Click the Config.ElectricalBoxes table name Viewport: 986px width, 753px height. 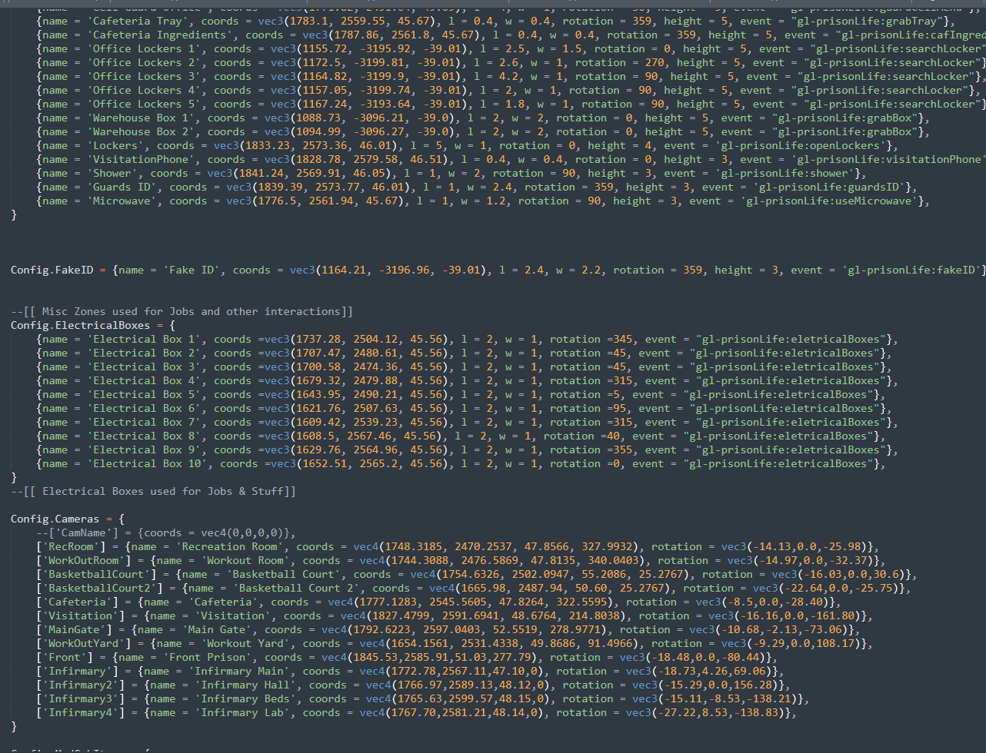click(x=81, y=325)
